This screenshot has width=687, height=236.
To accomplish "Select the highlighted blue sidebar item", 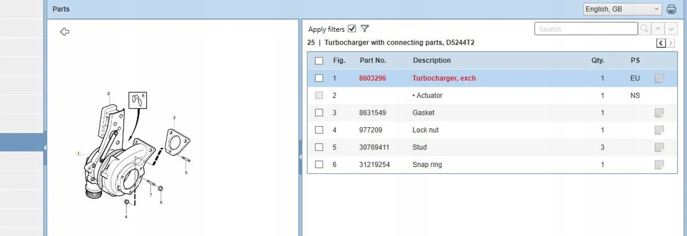I will [x=21, y=142].
